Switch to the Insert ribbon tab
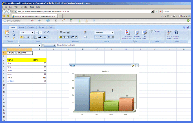This screenshot has height=123, width=193. (x=21, y=27)
